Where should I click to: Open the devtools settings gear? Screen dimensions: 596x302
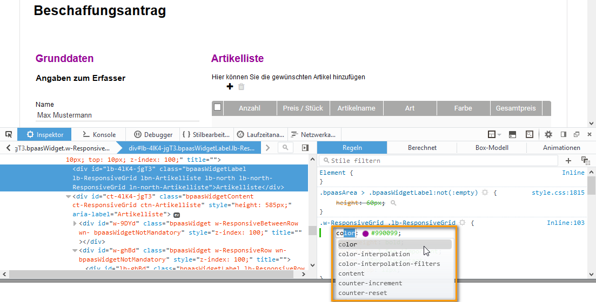tap(548, 134)
